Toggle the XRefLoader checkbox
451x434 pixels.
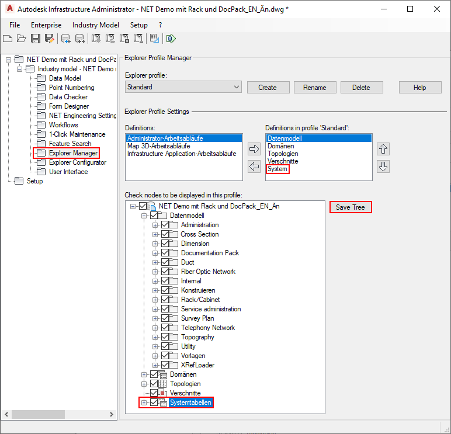coord(165,365)
